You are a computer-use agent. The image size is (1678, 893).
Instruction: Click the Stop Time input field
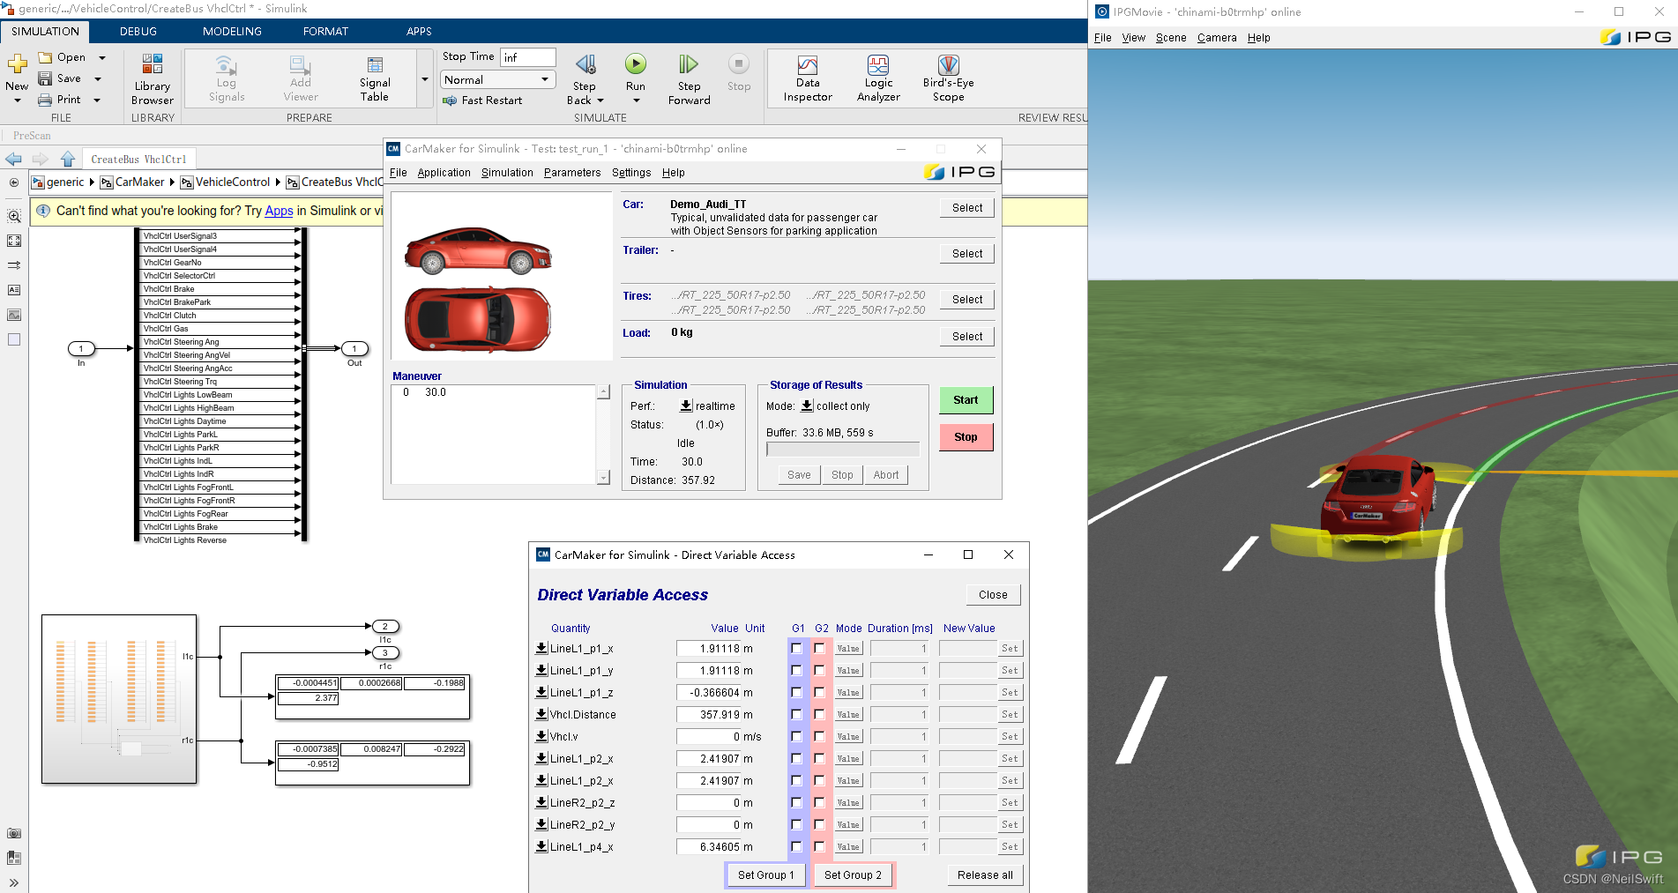(x=528, y=57)
